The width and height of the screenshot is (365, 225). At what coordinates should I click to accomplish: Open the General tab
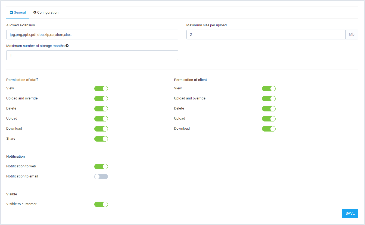(18, 12)
